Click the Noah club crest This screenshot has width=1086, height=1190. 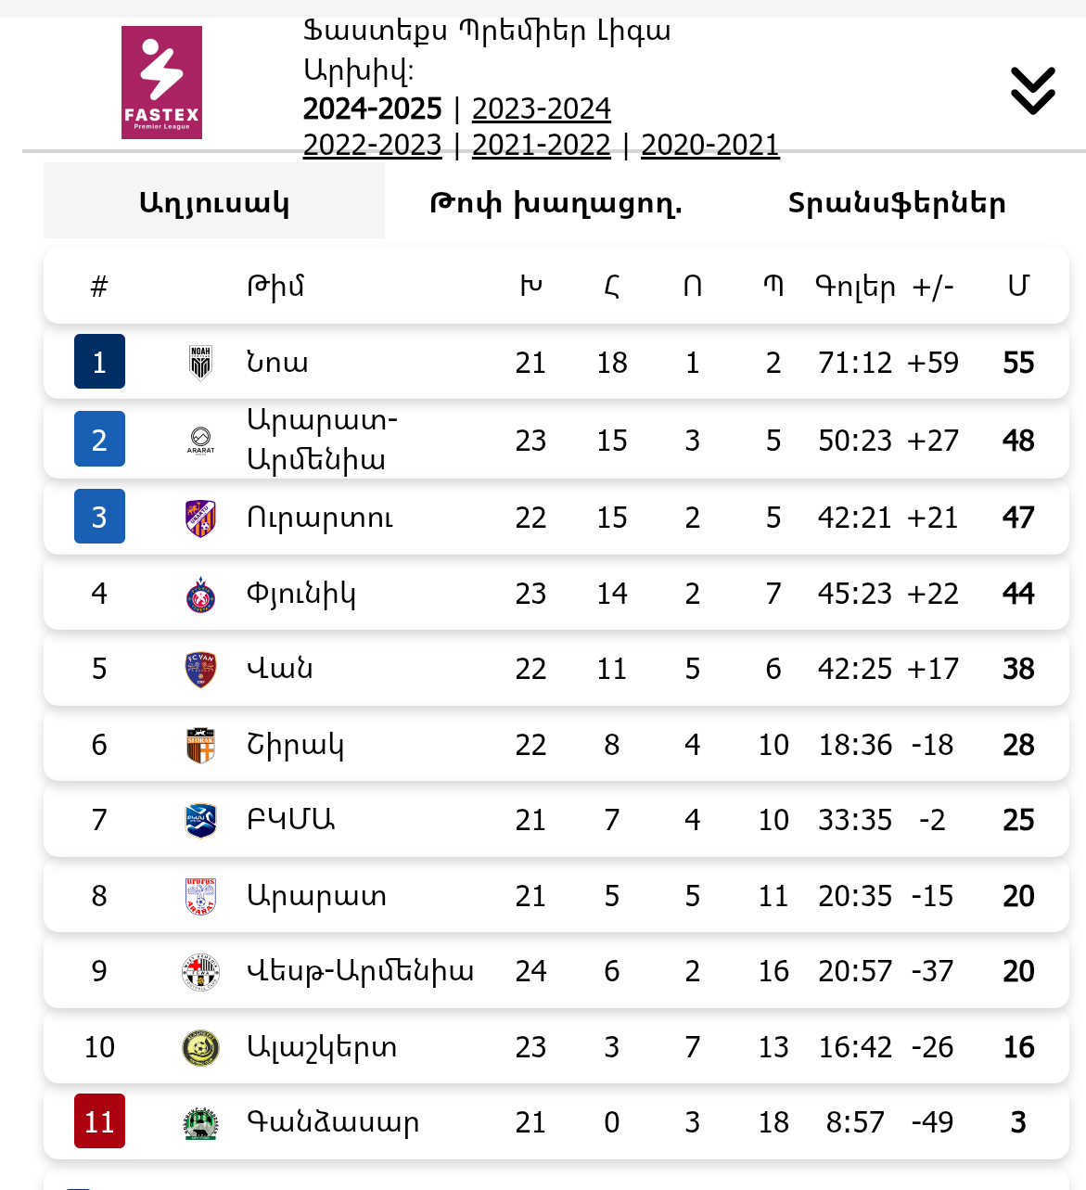(200, 363)
